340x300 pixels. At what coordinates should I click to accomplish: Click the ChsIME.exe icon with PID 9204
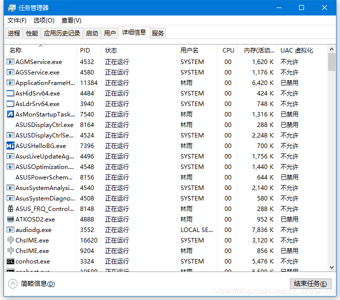pyautogui.click(x=10, y=251)
